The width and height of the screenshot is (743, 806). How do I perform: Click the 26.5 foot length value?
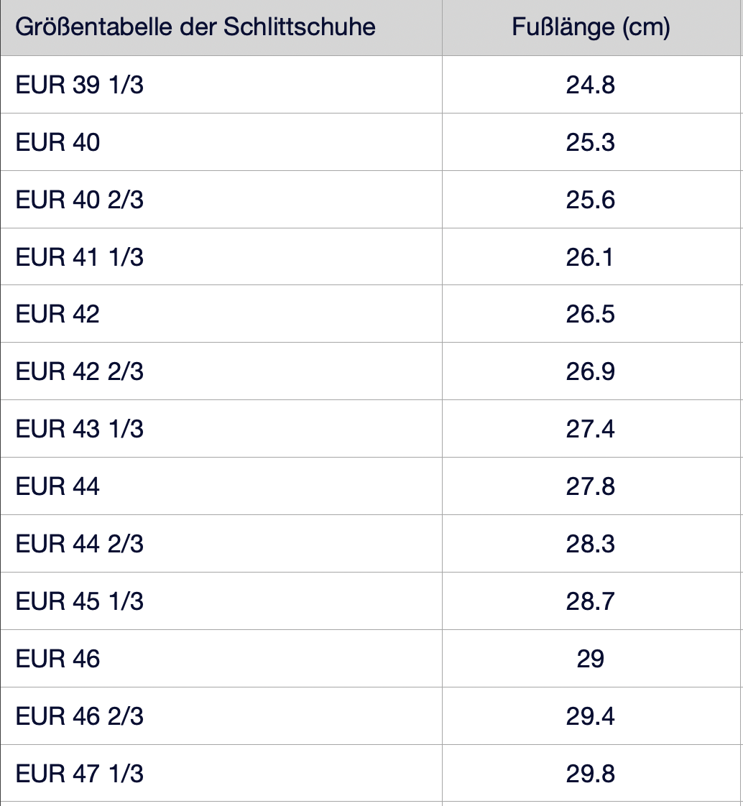tap(591, 315)
